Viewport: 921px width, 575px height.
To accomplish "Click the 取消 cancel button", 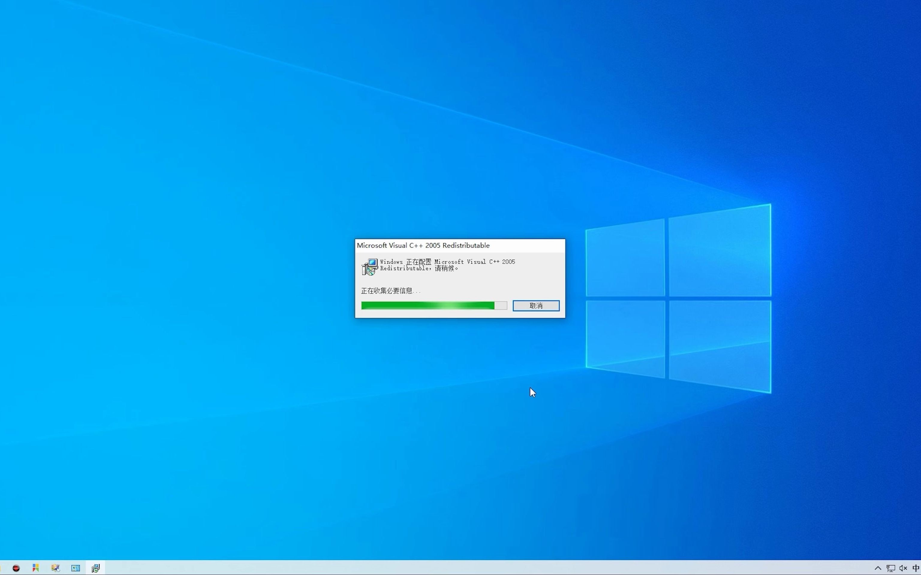I will 536,306.
